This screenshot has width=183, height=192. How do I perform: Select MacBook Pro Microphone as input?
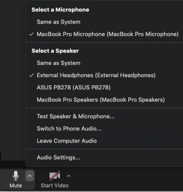pos(108,34)
